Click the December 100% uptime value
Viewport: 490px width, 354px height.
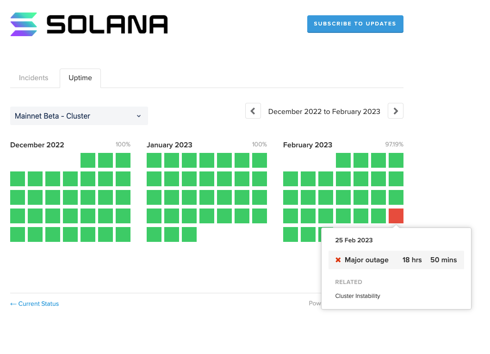(123, 144)
